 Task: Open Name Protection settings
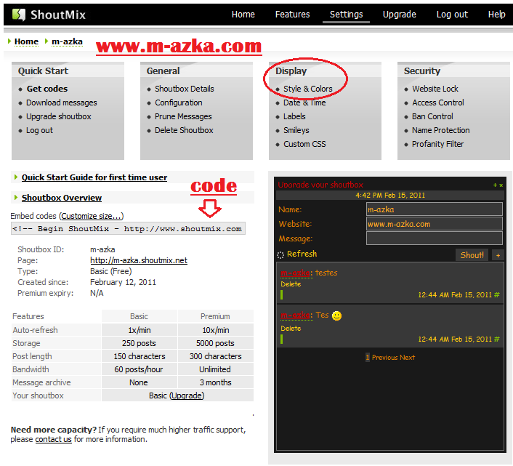[440, 130]
